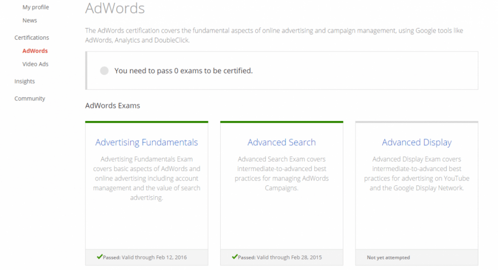Click 'Passed: Valid through Feb 12, 2016' text
The width and height of the screenshot is (498, 270).
145,257
